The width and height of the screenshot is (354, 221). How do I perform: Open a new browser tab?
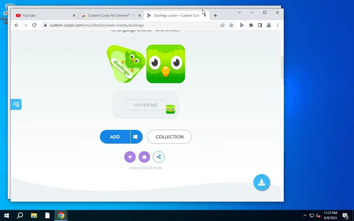click(215, 15)
